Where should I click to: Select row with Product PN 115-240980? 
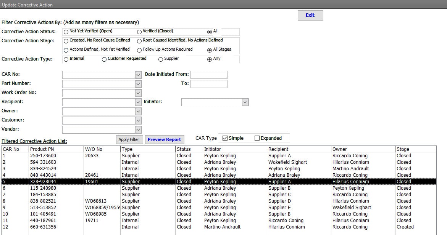click(x=219, y=188)
